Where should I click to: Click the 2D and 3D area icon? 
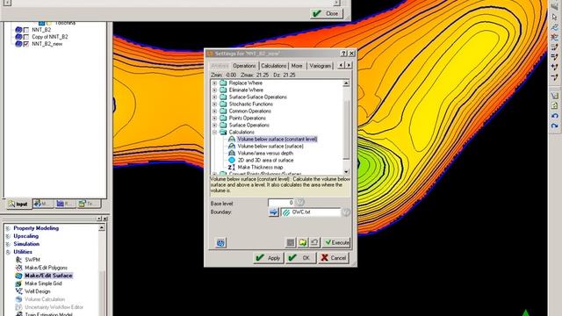[232, 160]
